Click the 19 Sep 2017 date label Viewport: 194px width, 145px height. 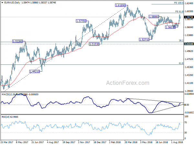tap(69, 142)
